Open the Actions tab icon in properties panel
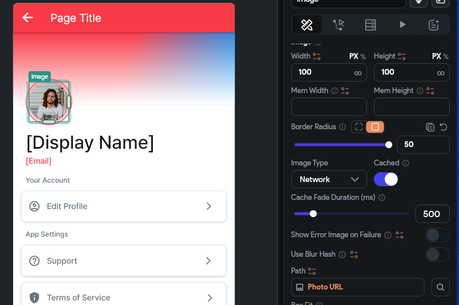The height and width of the screenshot is (305, 459). [338, 25]
